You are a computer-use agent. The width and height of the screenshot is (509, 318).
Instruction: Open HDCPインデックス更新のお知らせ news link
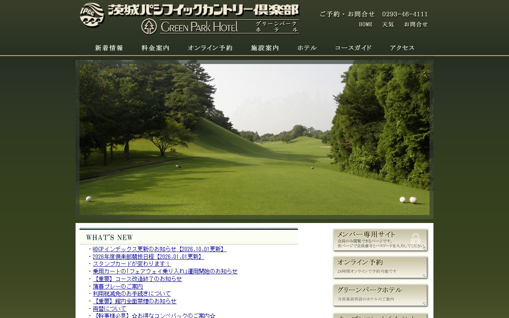coord(159,249)
